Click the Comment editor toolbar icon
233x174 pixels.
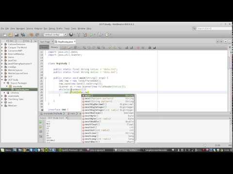coord(150,48)
